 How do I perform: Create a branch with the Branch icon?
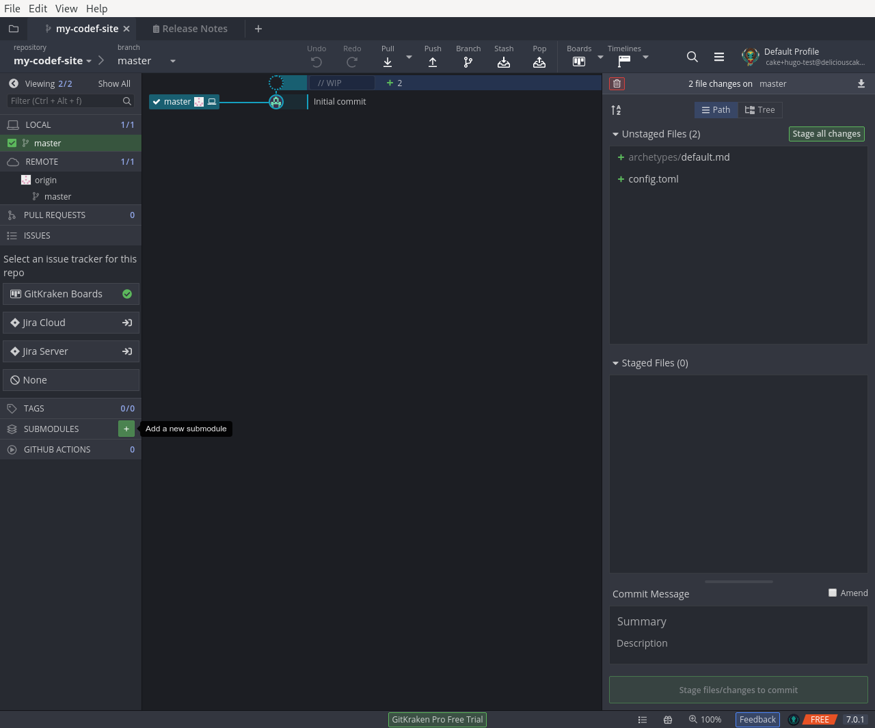point(468,62)
